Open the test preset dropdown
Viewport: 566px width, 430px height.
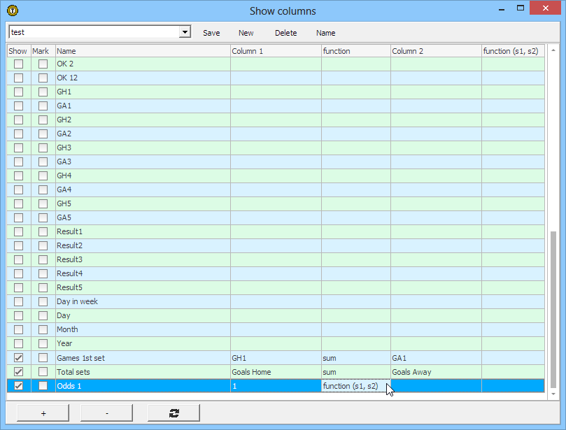(x=185, y=32)
